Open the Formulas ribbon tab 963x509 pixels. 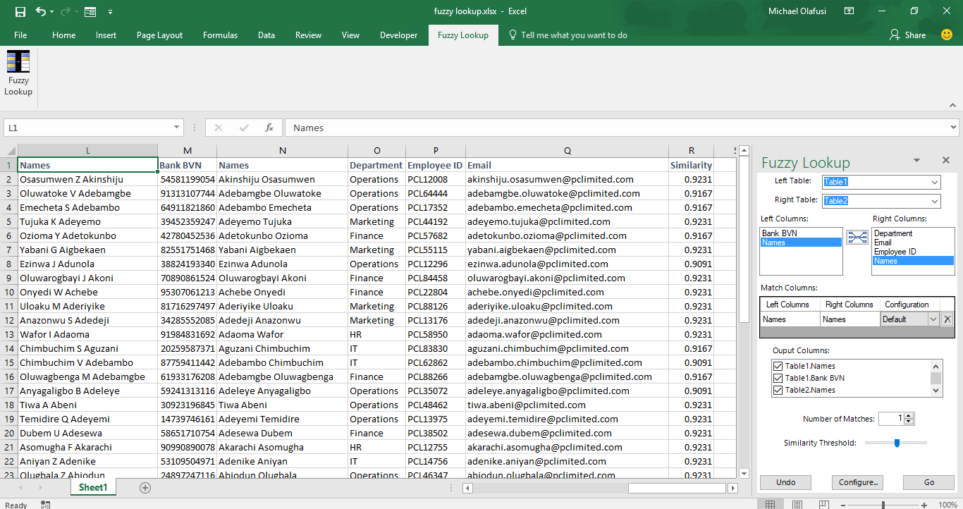[220, 35]
